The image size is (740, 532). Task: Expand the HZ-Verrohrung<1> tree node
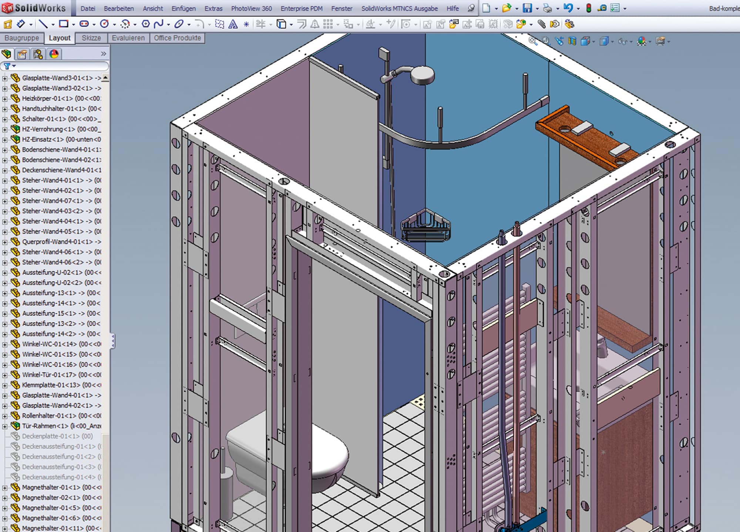pos(5,129)
